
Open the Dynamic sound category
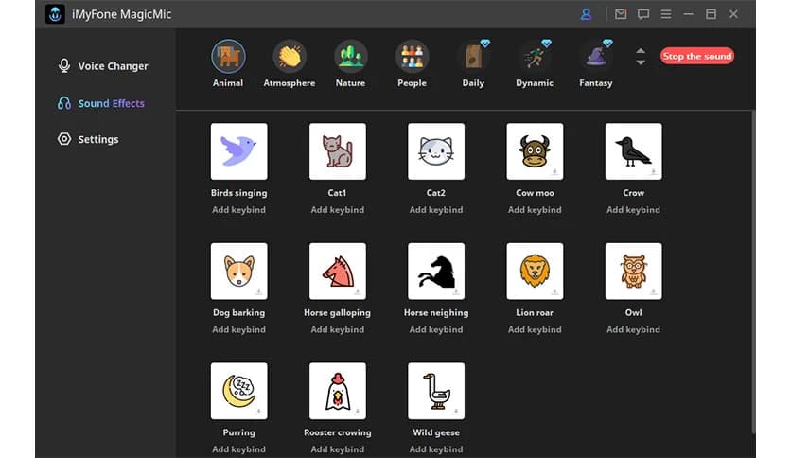coord(535,57)
